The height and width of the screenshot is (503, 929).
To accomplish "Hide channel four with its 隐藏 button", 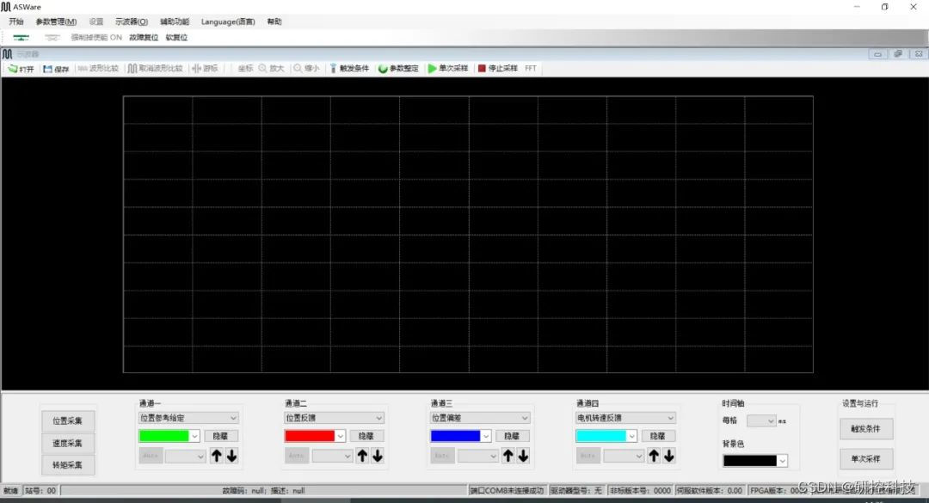I will coord(658,436).
